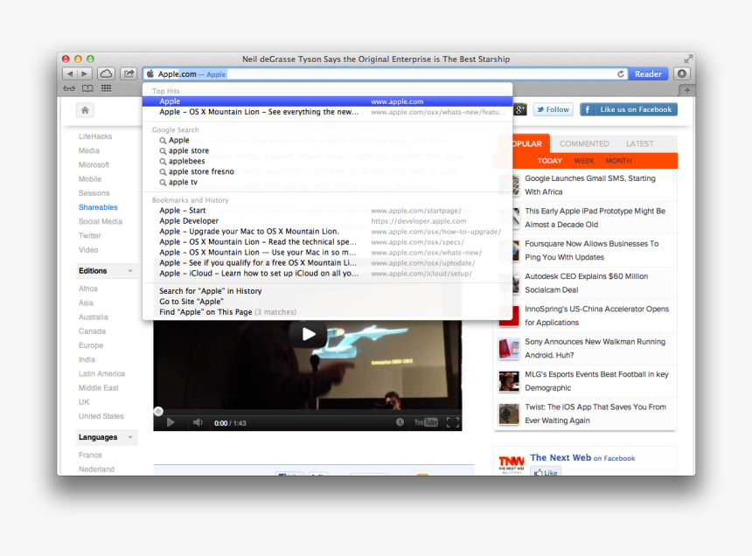Open the LifeHacks sidebar link

tap(95, 136)
